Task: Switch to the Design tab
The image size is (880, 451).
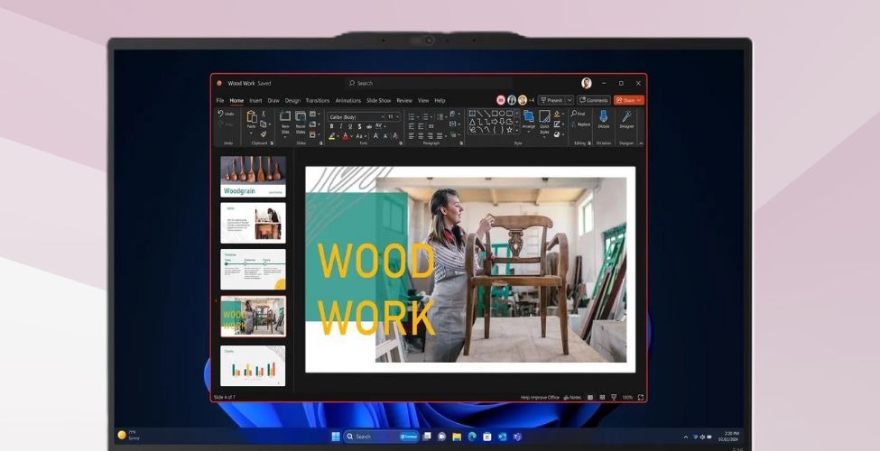Action: 292,100
